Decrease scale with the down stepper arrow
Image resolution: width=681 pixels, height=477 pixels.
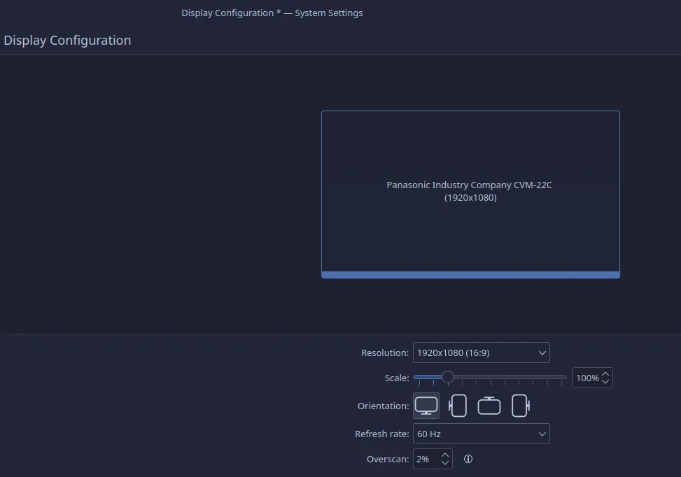click(x=605, y=382)
